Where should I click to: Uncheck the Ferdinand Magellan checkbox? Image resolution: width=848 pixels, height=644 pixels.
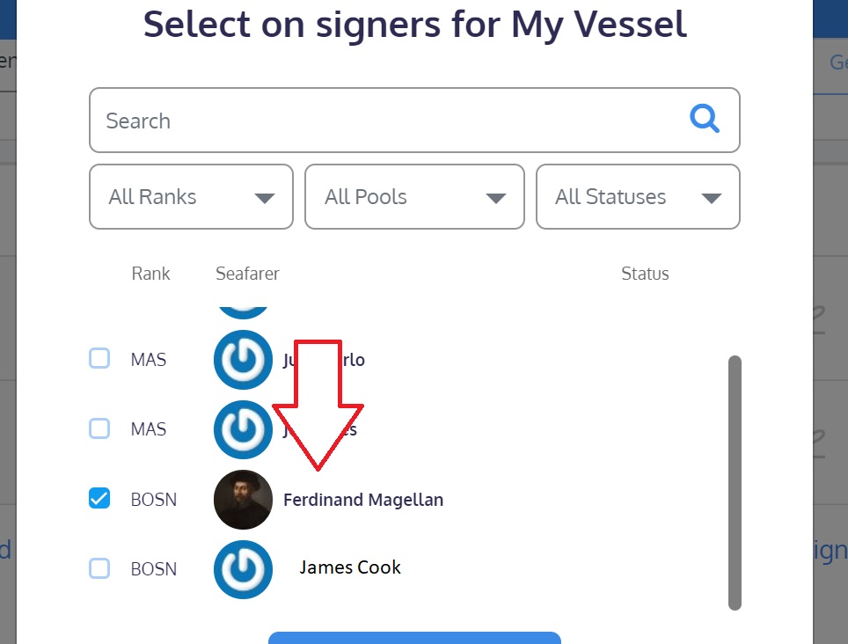99,499
